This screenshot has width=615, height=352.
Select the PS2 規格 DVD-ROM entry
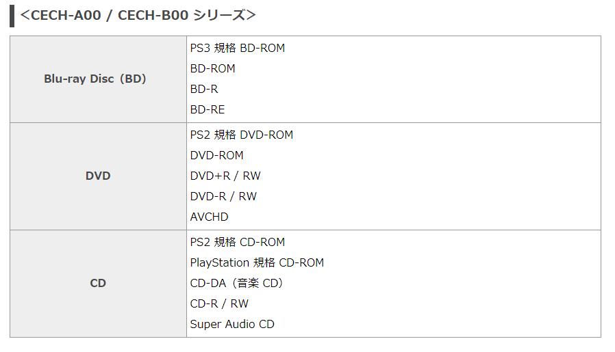[x=241, y=135]
